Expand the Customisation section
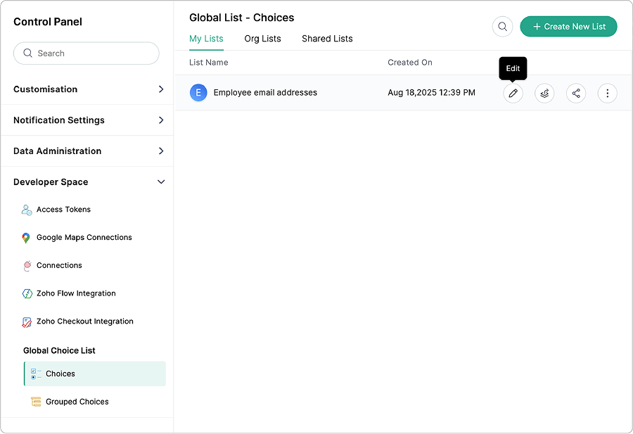The image size is (633, 434). [x=87, y=89]
